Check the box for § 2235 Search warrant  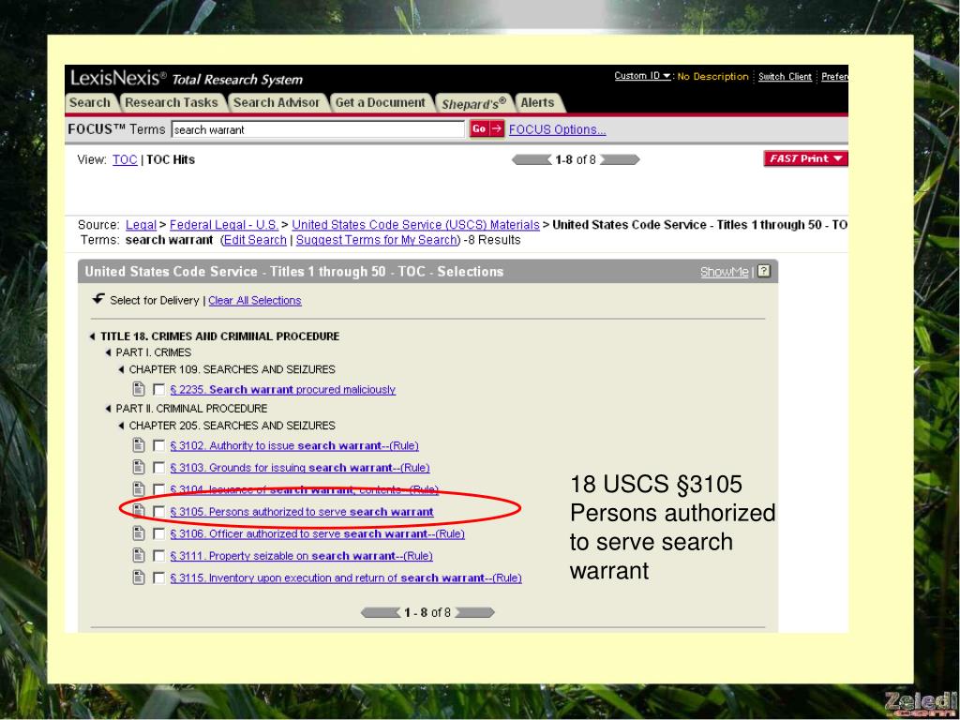click(158, 389)
